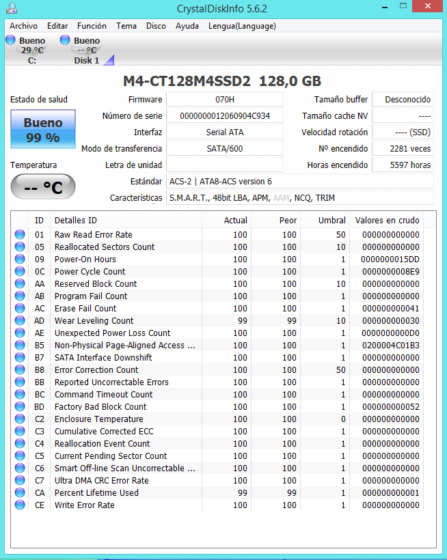Click the CrystalDiskInfo title bar app icon

point(11,9)
